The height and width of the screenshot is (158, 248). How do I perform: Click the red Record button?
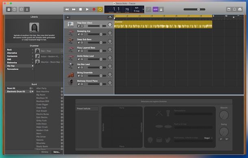(x=94, y=9)
